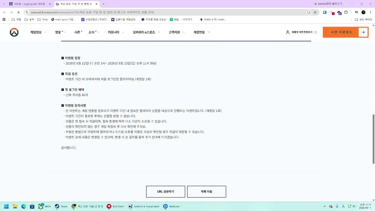Bookmark this page with the star icon
Image resolution: width=375 pixels, height=211 pixels.
(x=315, y=12)
